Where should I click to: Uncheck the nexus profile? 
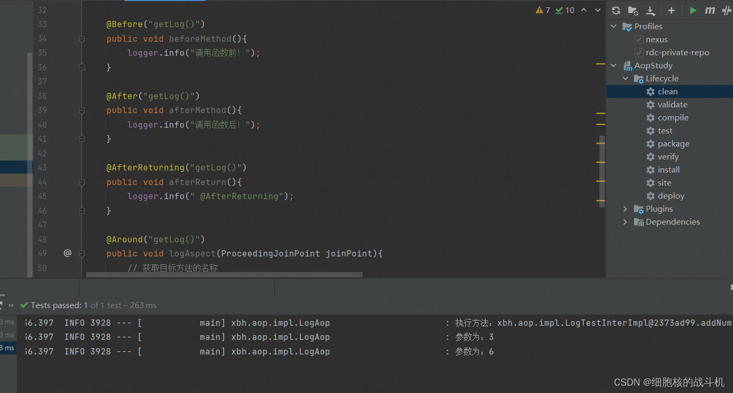[x=639, y=39]
